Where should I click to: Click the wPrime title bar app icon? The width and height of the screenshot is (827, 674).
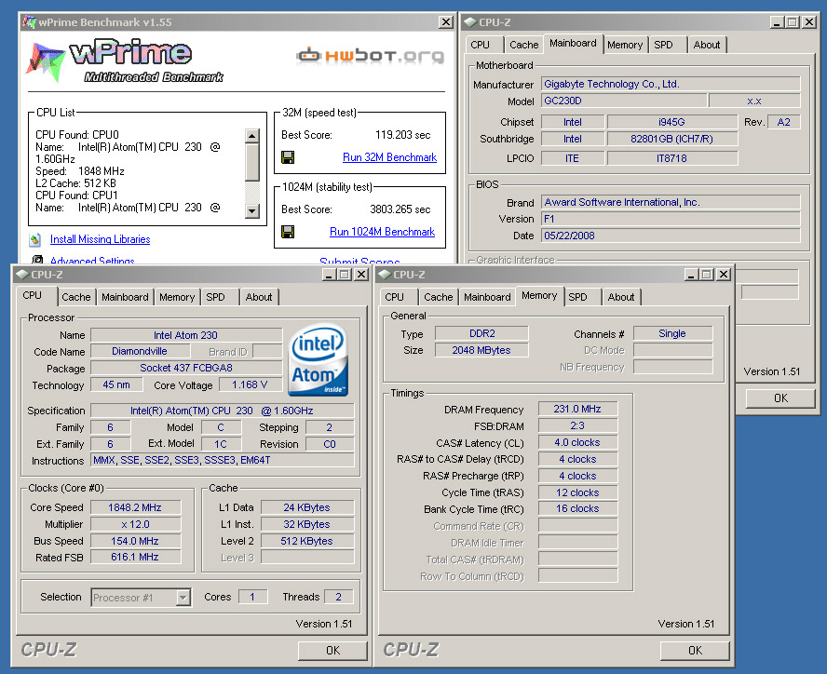click(30, 22)
